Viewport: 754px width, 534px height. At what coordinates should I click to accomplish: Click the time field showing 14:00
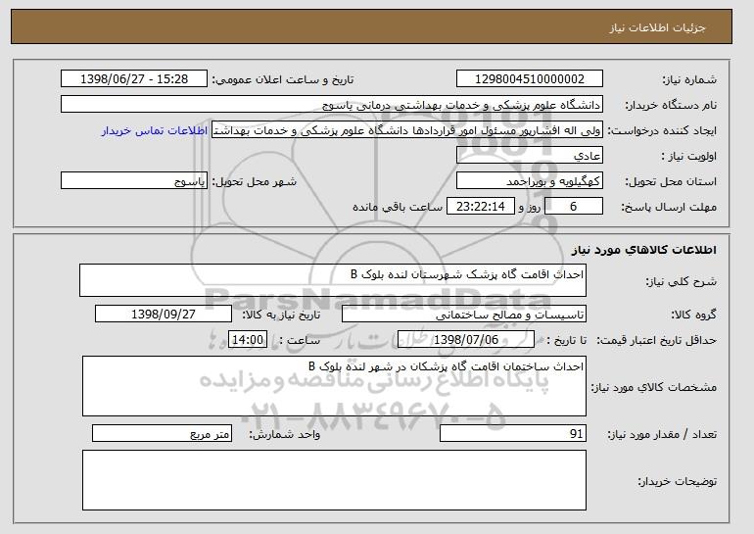click(248, 340)
